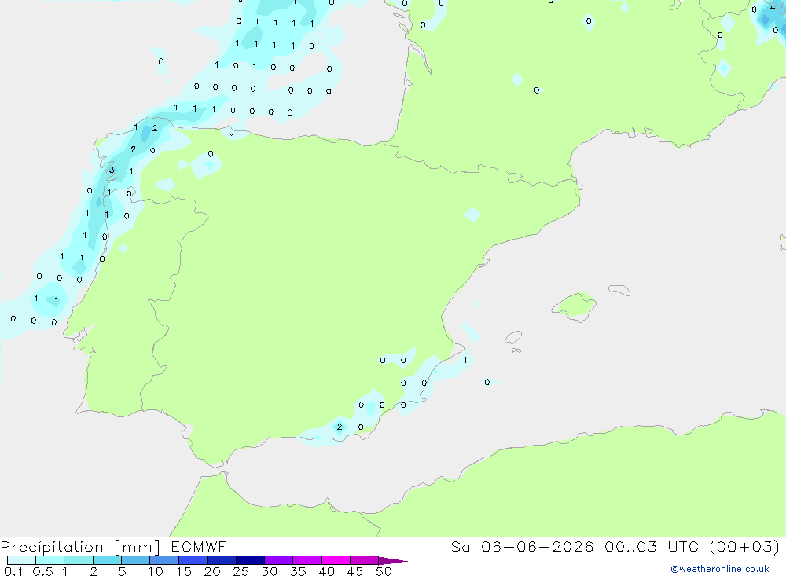Click the "ECMWF" model label
The height and width of the screenshot is (576, 786).
[199, 546]
